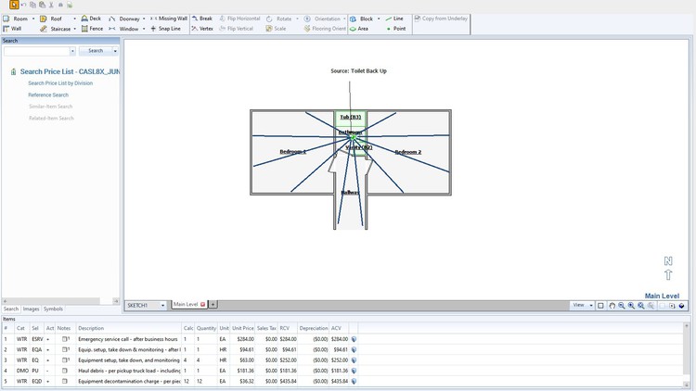Open the Reference Search link
This screenshot has height=391, width=696.
pos(48,95)
